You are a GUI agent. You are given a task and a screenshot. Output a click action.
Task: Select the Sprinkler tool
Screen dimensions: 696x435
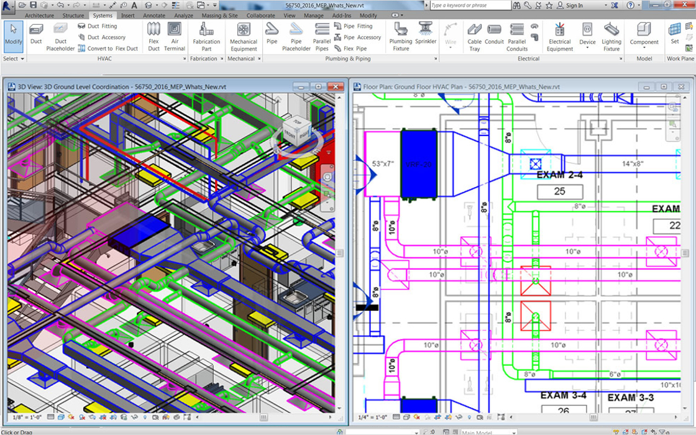[x=426, y=34]
